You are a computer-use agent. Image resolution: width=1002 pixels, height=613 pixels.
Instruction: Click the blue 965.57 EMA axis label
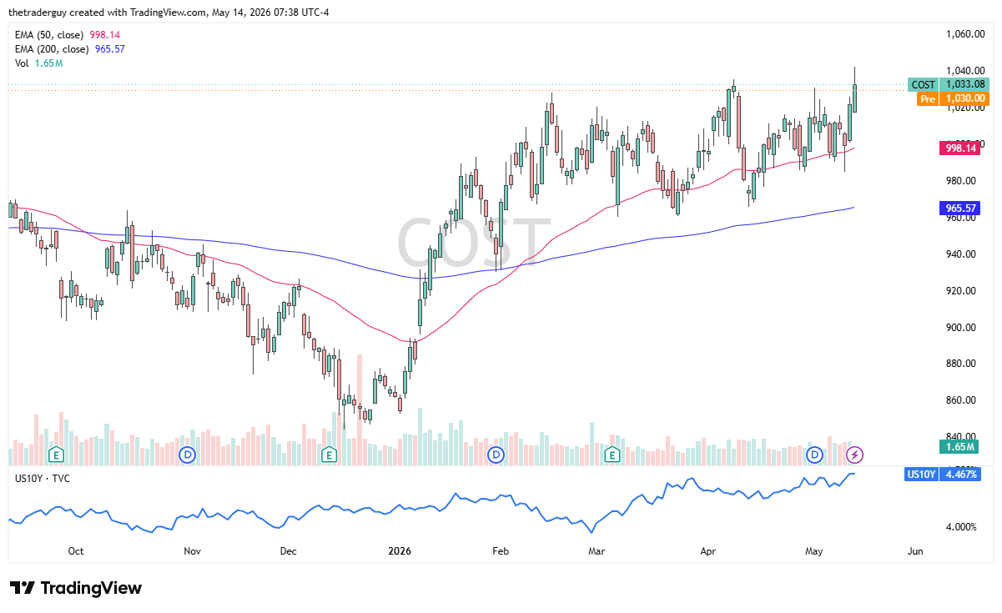961,208
